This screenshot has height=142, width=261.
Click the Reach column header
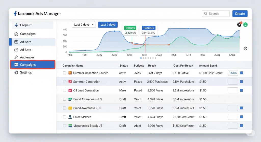pos(152,66)
